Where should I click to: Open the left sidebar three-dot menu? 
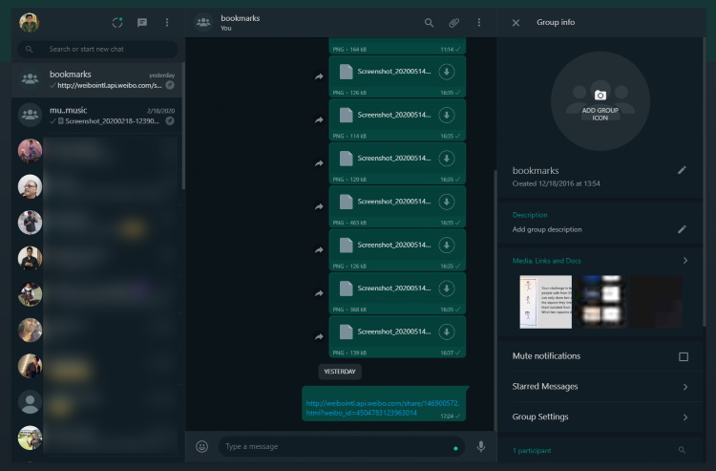click(x=167, y=22)
